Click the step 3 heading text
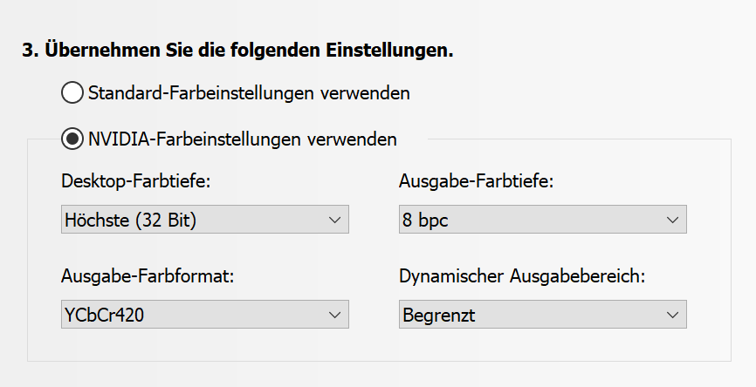The image size is (756, 387). tap(237, 50)
